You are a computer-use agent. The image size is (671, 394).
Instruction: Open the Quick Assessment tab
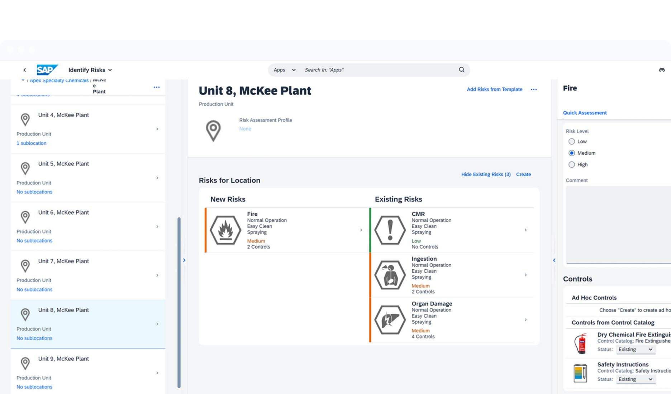(x=584, y=112)
